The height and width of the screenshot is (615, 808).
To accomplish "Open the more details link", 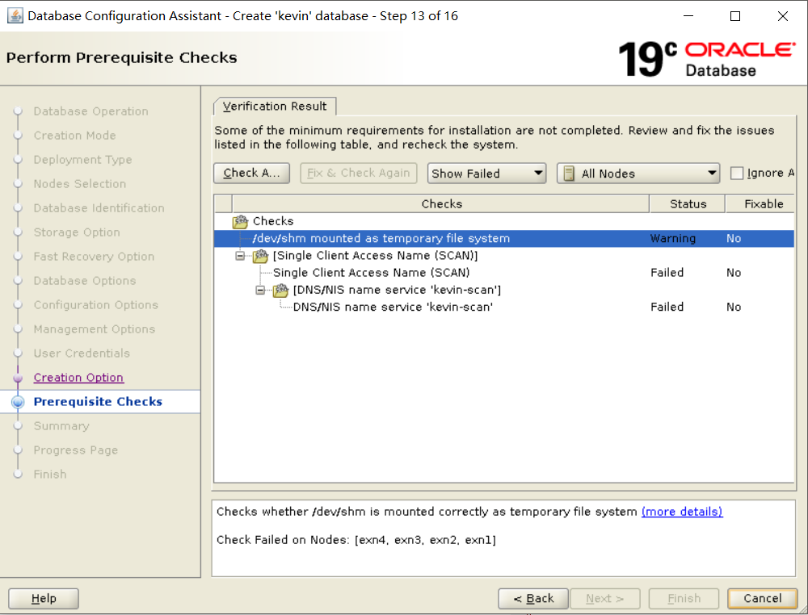I will point(682,512).
